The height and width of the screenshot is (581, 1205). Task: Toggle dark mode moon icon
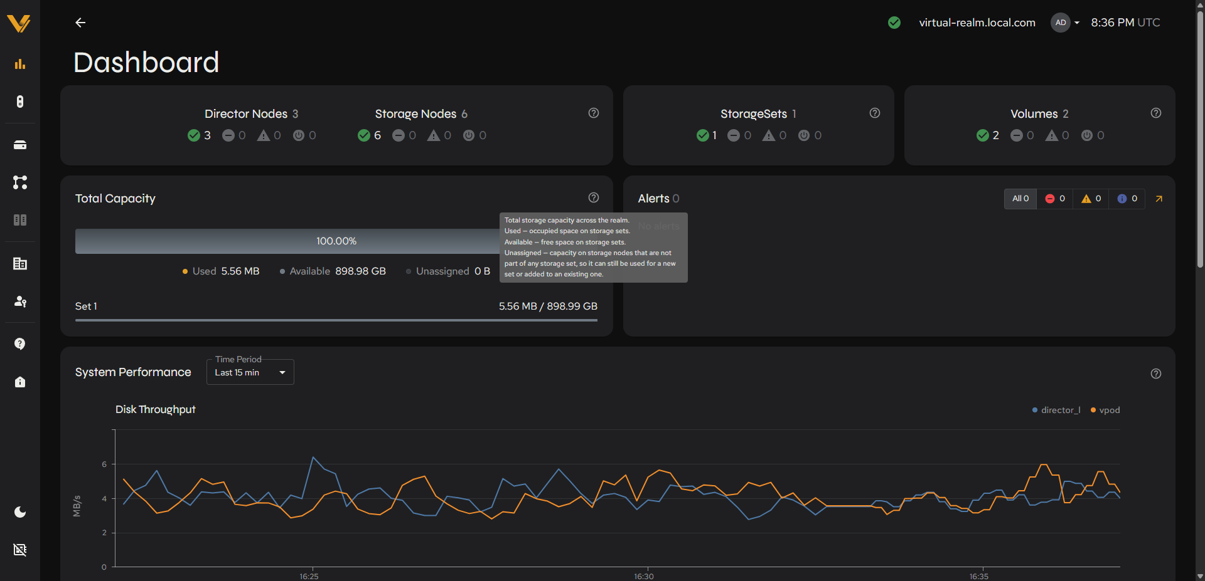[20, 512]
